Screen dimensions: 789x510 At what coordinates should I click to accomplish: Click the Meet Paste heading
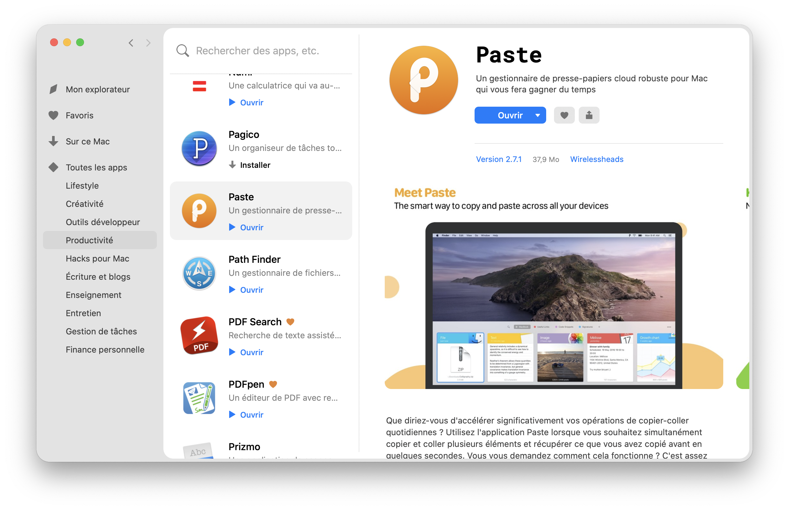click(425, 193)
